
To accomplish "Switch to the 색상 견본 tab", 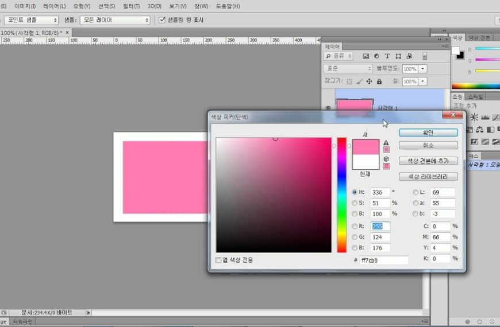I will 479,37.
